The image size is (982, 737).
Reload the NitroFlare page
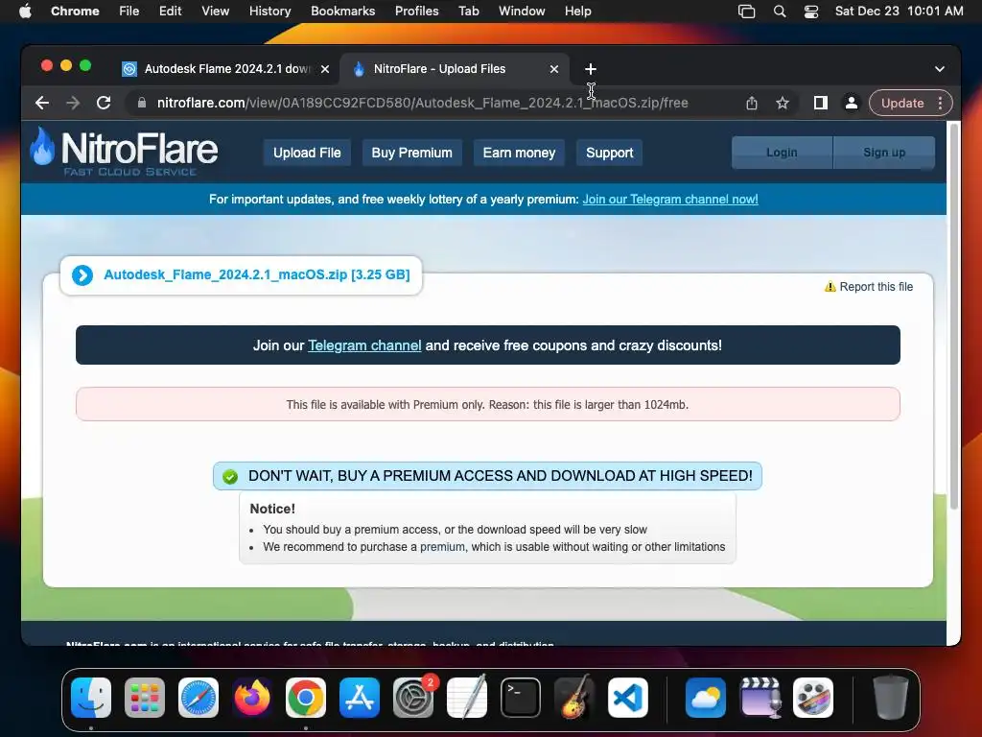click(104, 103)
